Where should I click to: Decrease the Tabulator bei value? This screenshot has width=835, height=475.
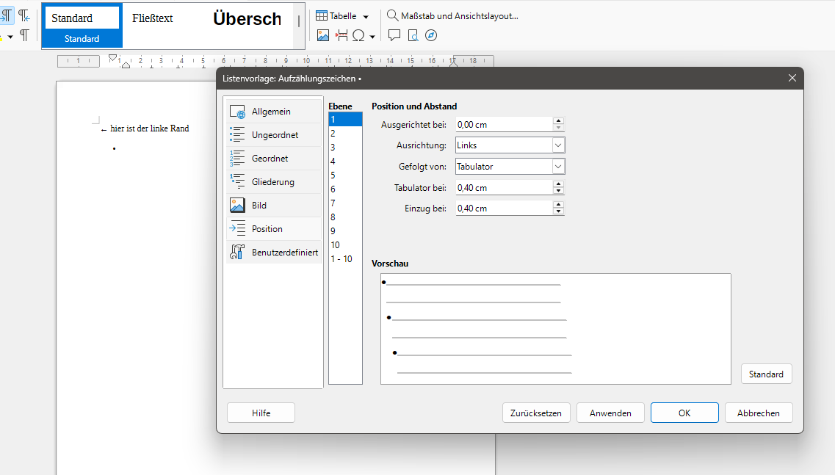[559, 192]
